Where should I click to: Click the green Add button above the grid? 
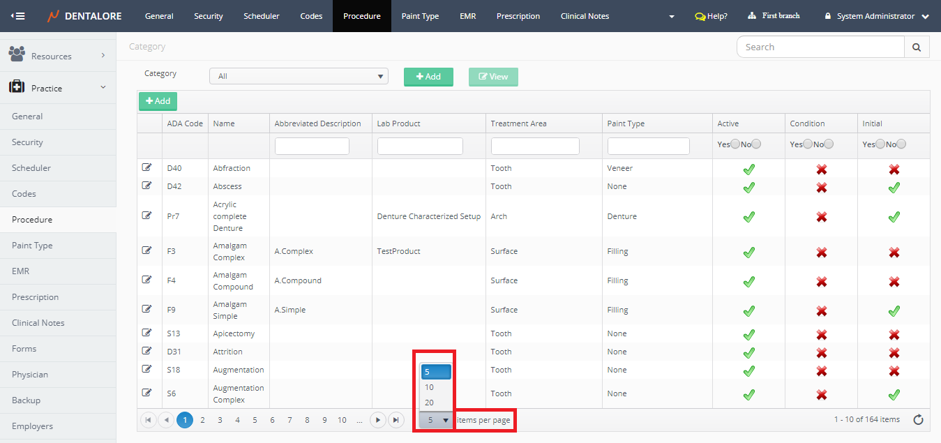pyautogui.click(x=158, y=101)
